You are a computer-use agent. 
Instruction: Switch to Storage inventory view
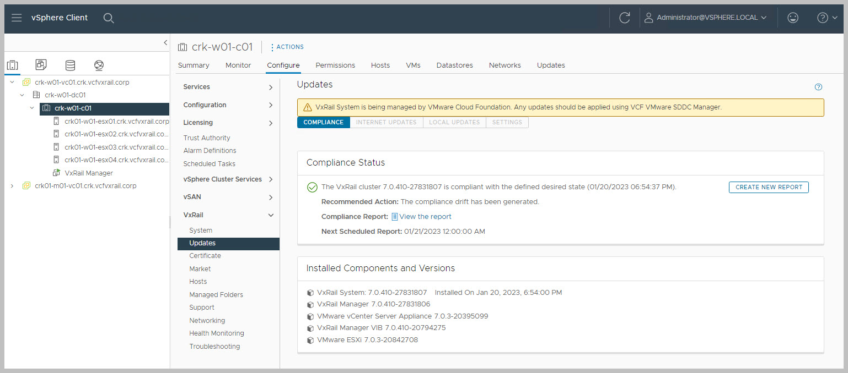(70, 65)
